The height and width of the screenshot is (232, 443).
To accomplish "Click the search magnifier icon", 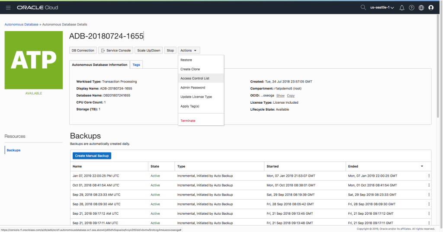I will [x=363, y=8].
